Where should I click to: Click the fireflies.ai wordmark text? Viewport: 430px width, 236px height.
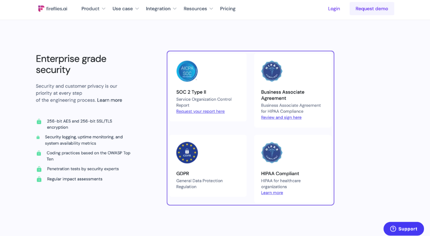click(56, 9)
